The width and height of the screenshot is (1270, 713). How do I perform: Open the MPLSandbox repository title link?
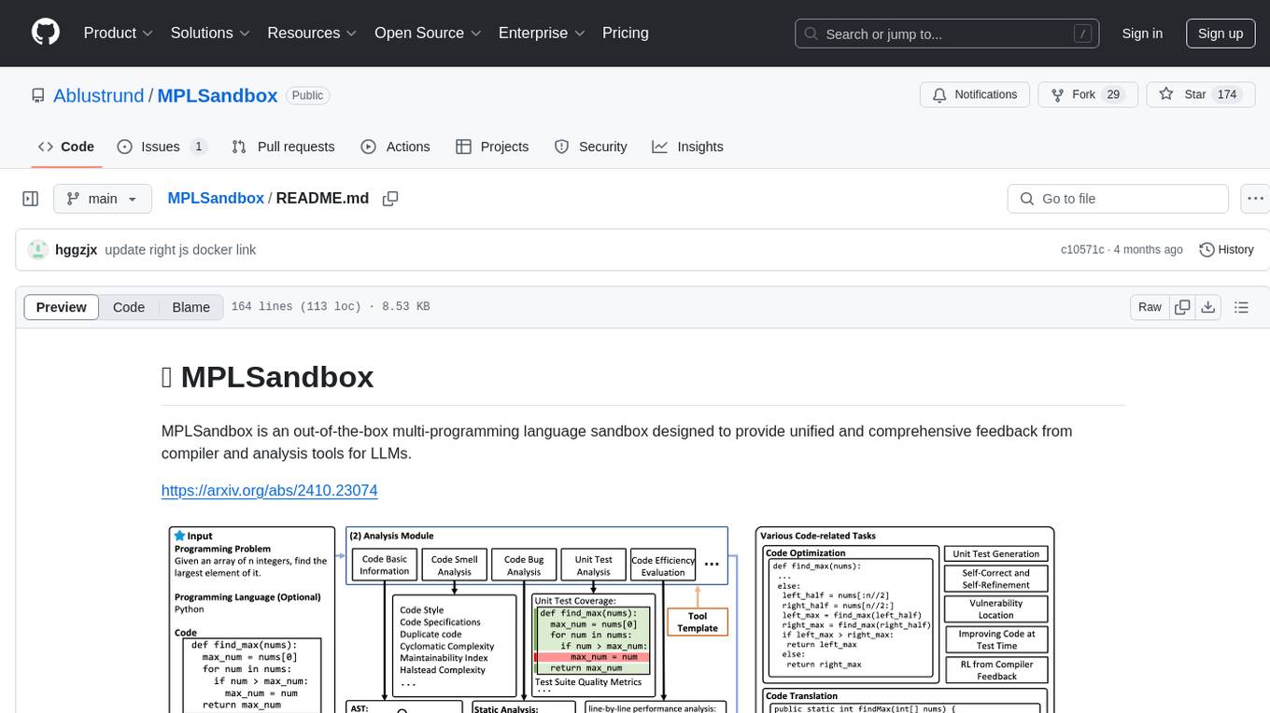coord(218,95)
